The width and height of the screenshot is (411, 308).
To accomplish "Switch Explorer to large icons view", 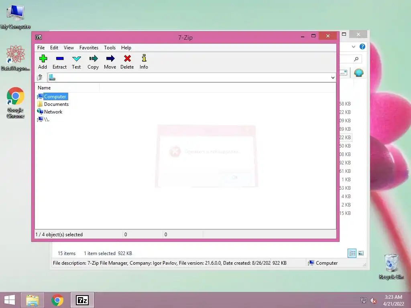I will click(x=361, y=253).
